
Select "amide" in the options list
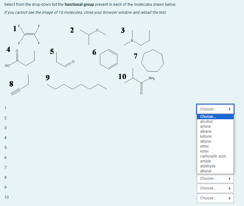coord(205,161)
